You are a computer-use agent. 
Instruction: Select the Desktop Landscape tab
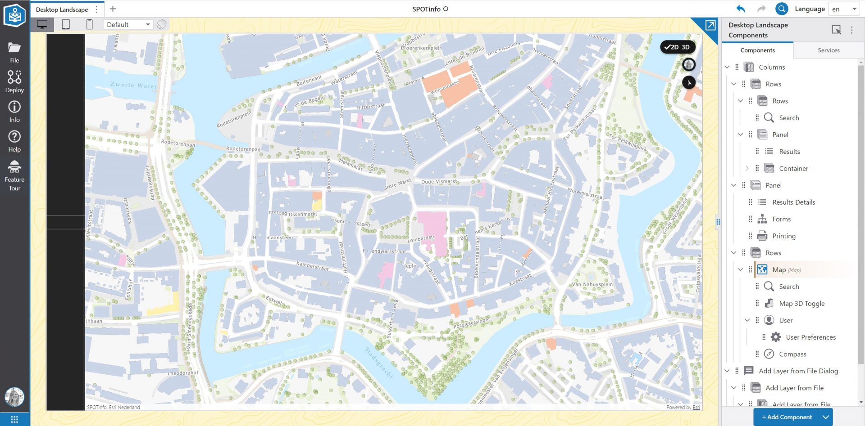point(62,9)
